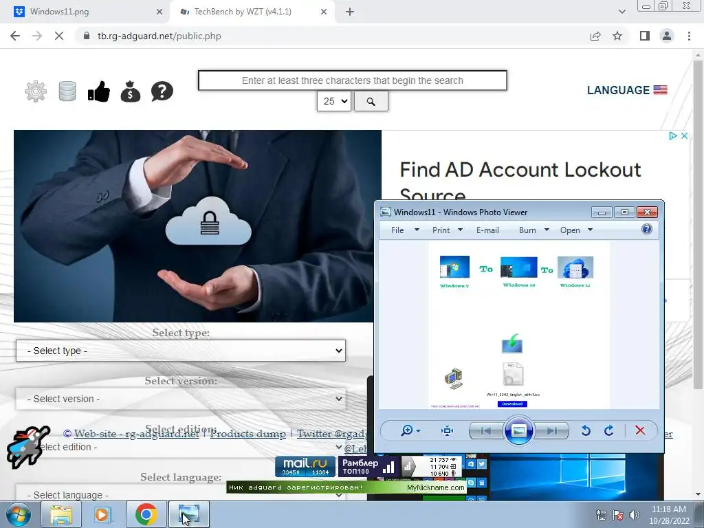Open the Twitter @rgadguard footer link

click(332, 434)
